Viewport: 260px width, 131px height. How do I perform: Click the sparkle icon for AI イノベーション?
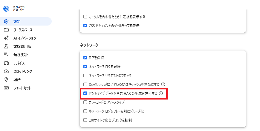coord(6,38)
